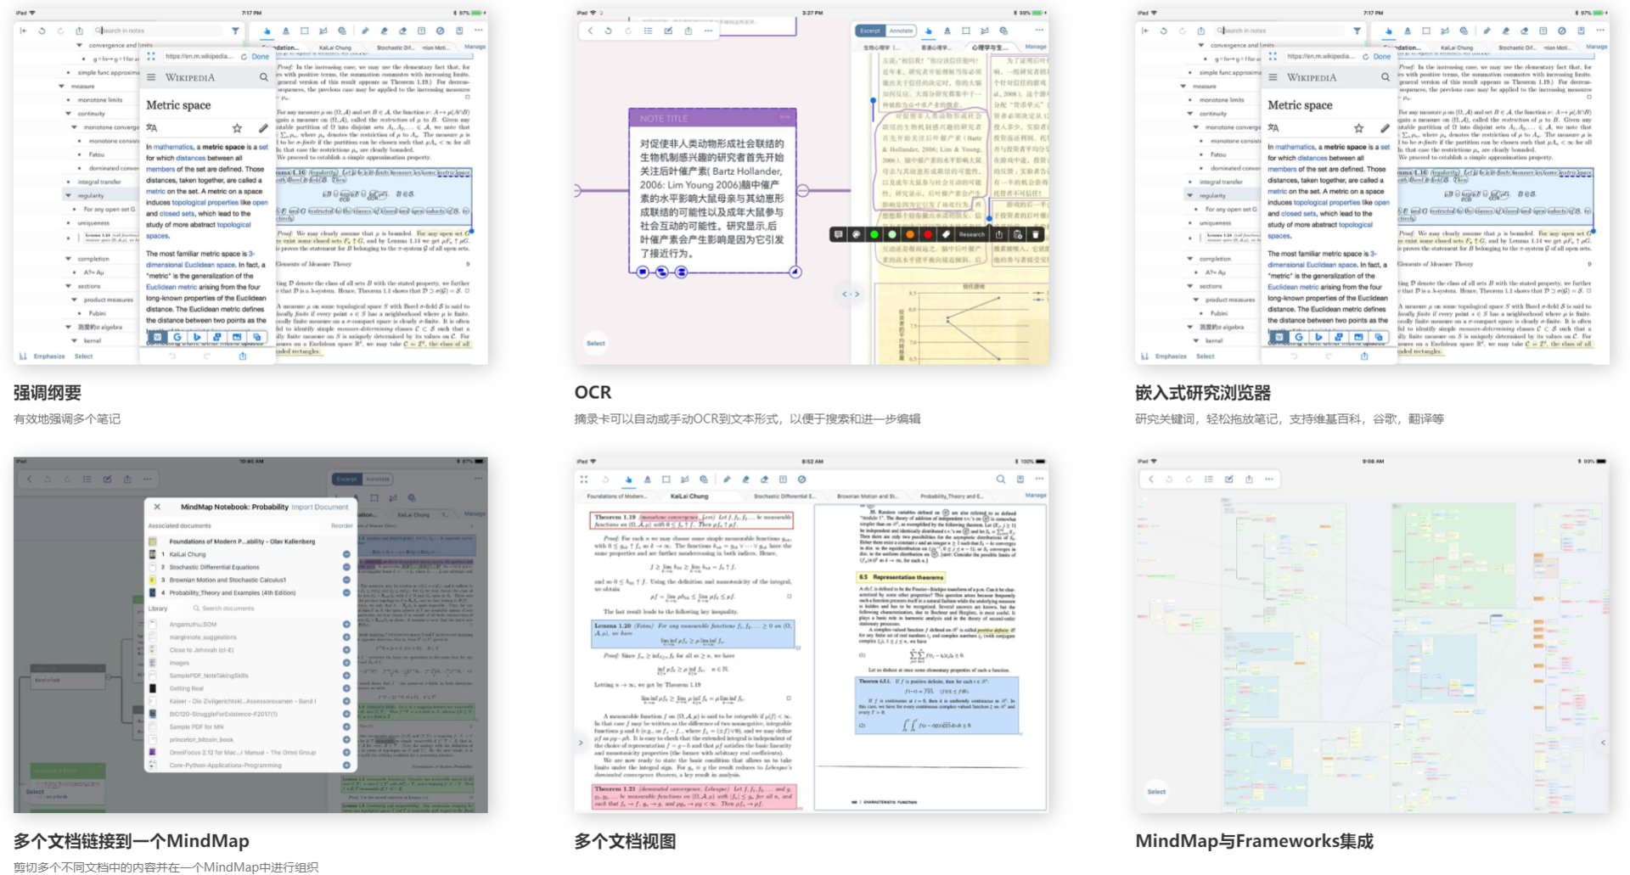Collapse the regularity node in 强调纲要 outline
This screenshot has height=875, width=1630.
69,195
